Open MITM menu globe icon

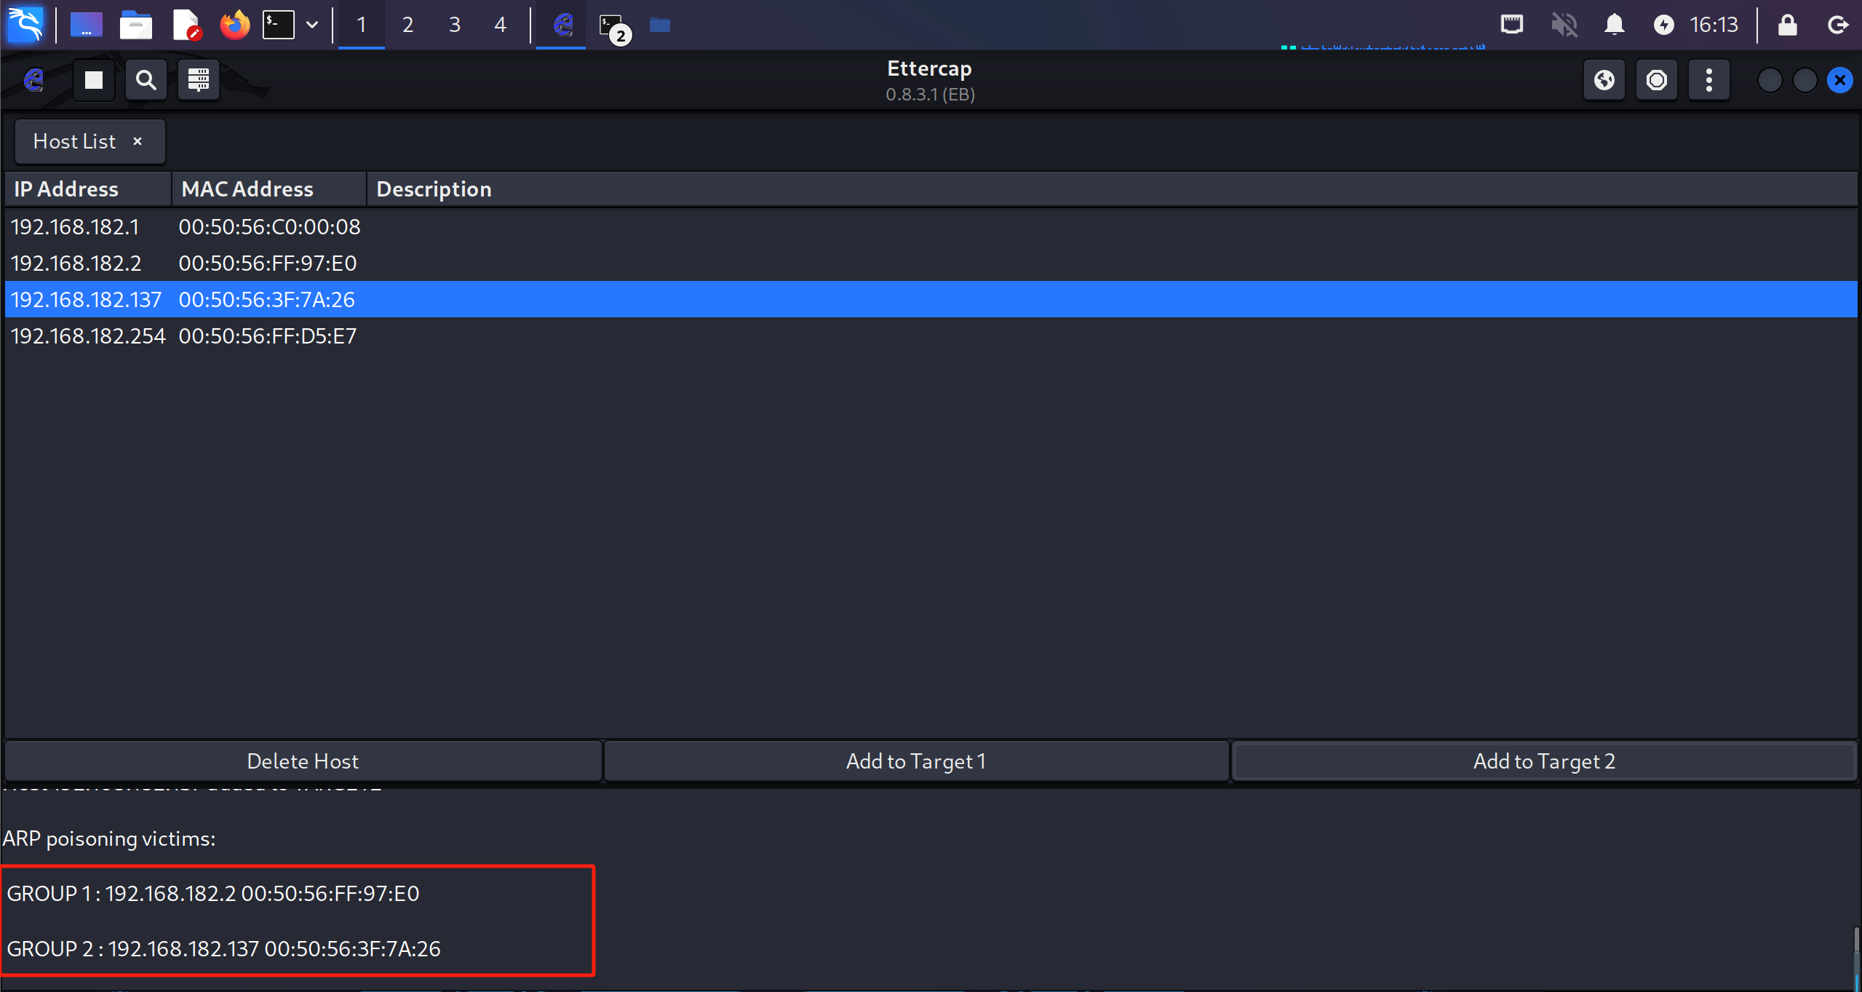pyautogui.click(x=1604, y=80)
